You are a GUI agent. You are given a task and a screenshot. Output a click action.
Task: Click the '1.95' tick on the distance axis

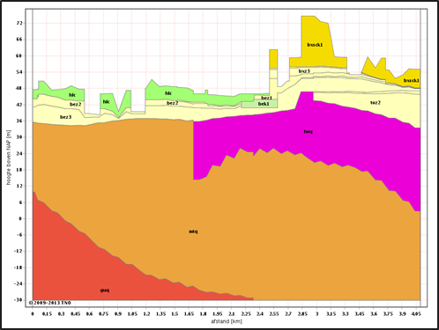[x=218, y=314]
